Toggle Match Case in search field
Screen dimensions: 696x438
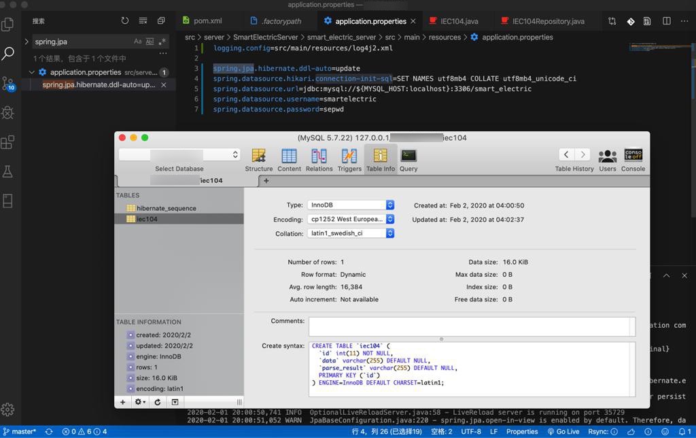point(138,41)
